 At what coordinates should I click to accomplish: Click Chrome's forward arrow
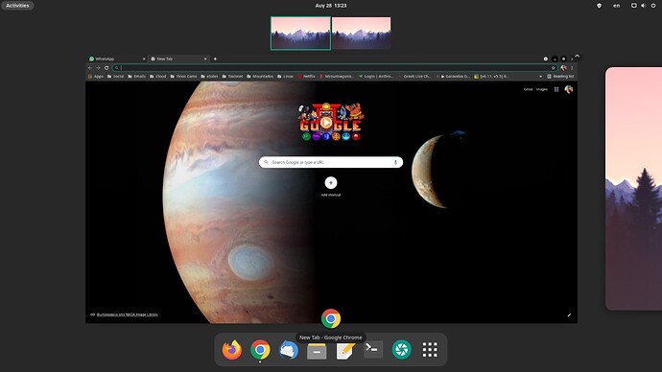click(98, 67)
